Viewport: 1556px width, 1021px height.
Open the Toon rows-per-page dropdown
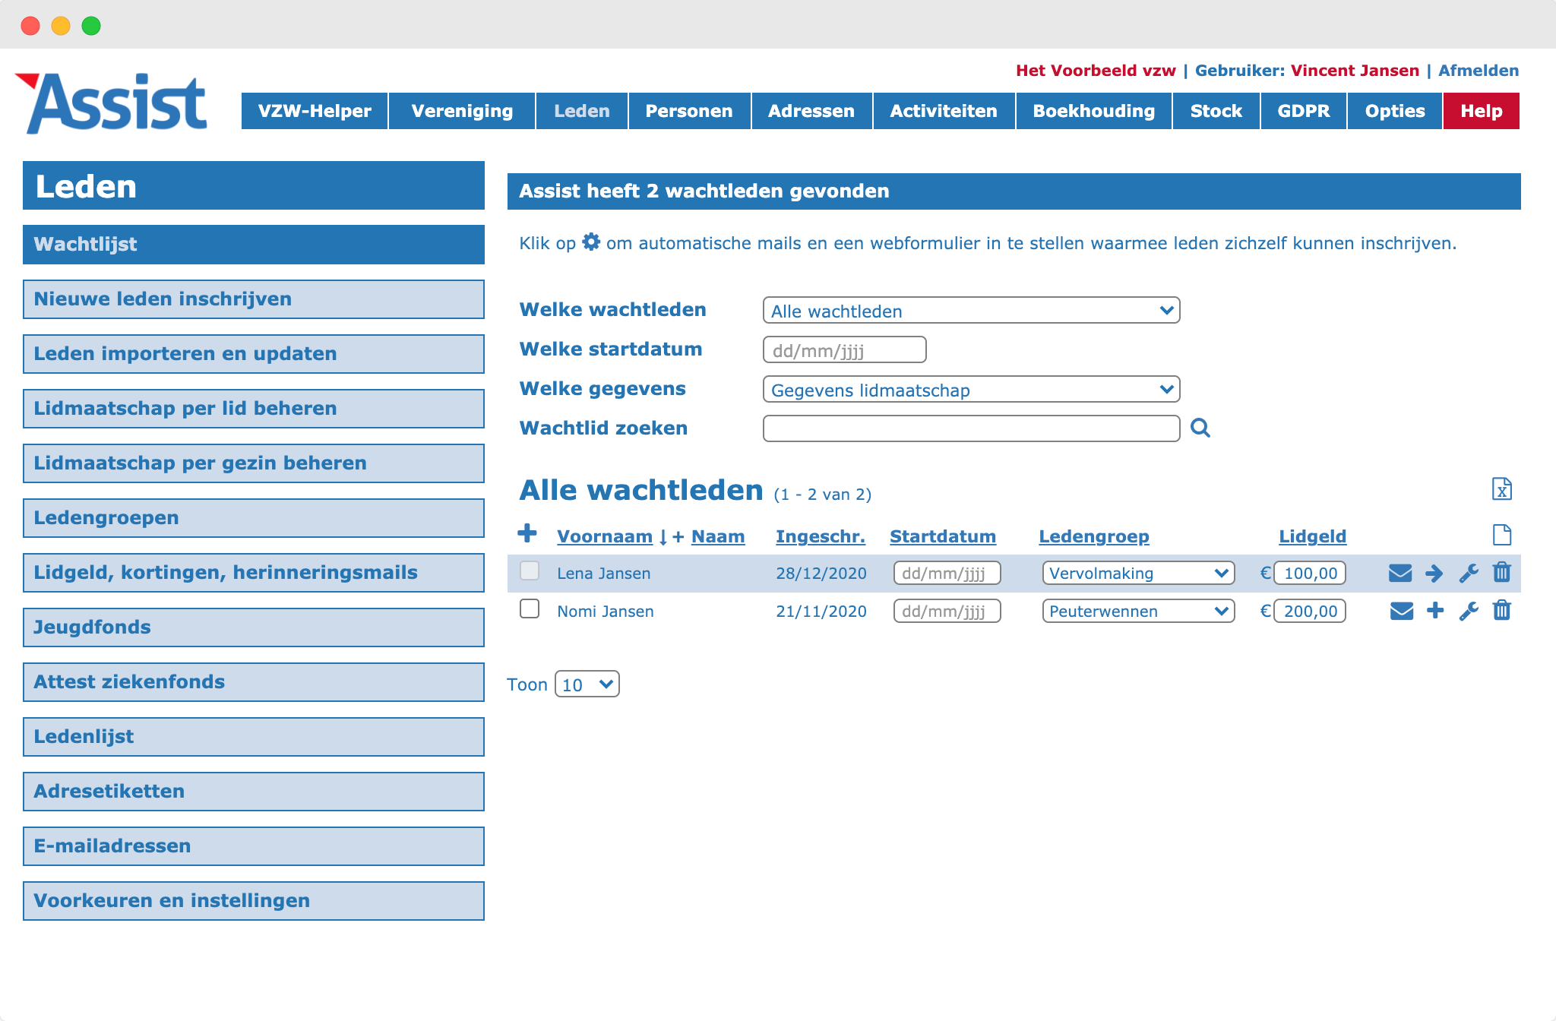point(587,684)
